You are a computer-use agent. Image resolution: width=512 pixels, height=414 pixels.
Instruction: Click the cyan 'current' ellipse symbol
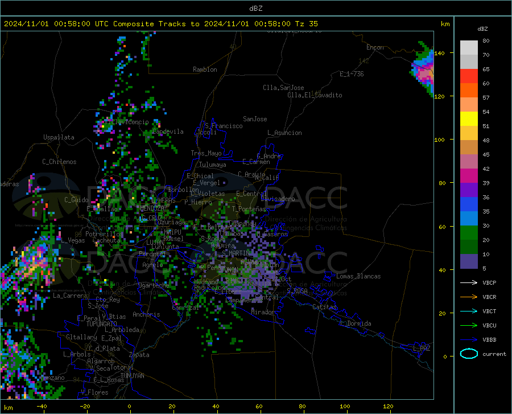point(469,354)
